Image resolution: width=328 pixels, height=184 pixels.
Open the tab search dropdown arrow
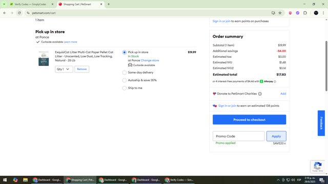pos(4,4)
